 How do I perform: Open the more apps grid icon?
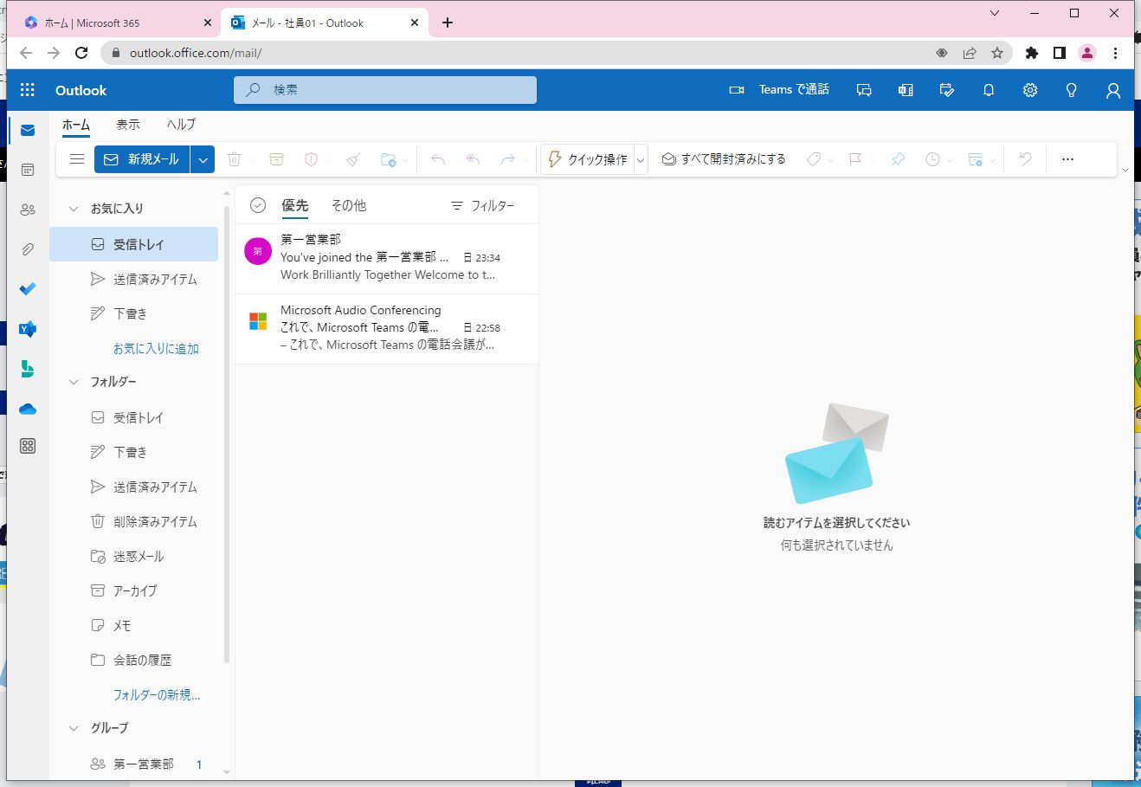coord(28,446)
